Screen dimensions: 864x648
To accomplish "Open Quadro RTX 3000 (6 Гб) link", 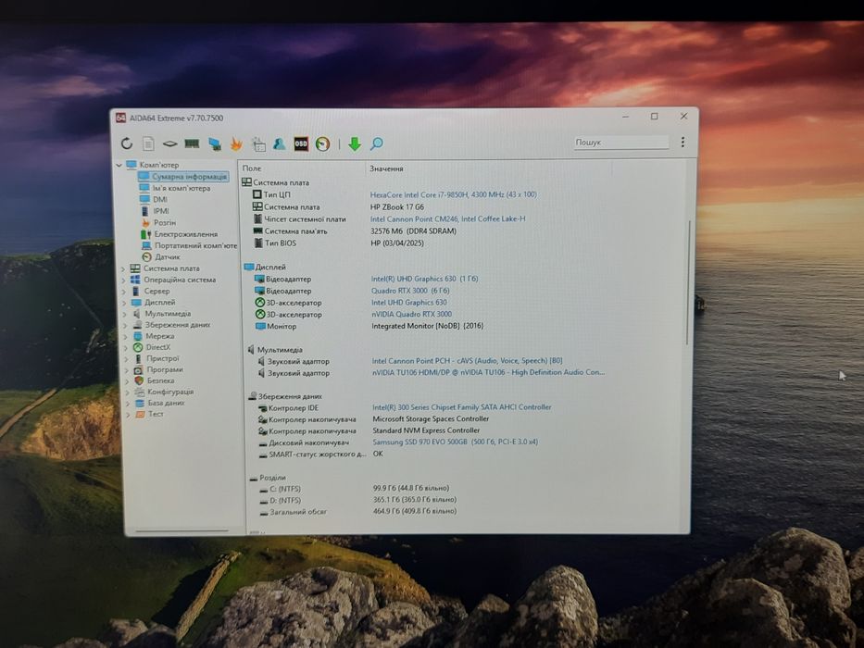I will [410, 291].
